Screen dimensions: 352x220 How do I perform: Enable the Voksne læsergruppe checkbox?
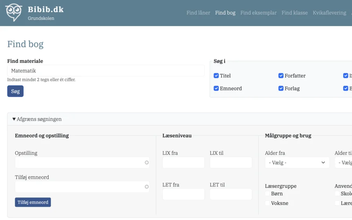tap(268, 203)
